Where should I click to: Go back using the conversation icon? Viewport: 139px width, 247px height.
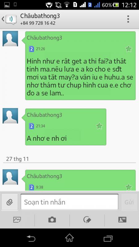(x=9, y=19)
